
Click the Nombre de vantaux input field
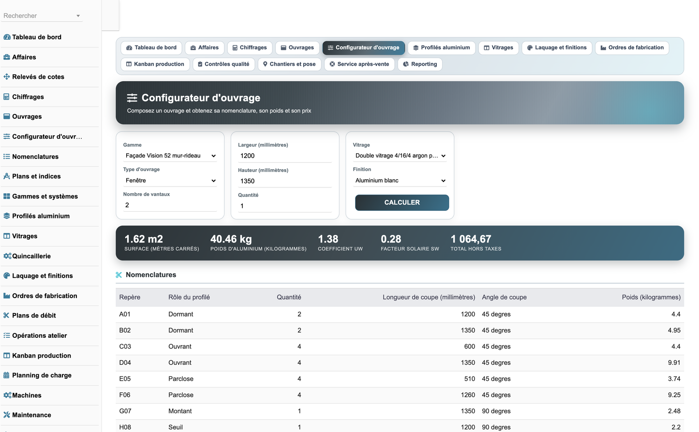click(x=170, y=205)
